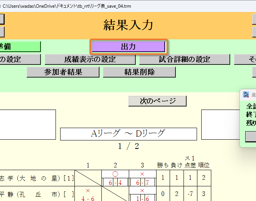256x201 pixels.
Task: Click the 参加者結果 button
Action: pyautogui.click(x=63, y=72)
